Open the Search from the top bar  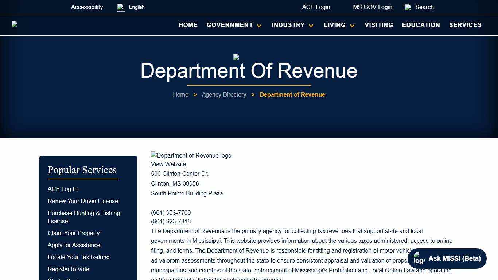[424, 7]
